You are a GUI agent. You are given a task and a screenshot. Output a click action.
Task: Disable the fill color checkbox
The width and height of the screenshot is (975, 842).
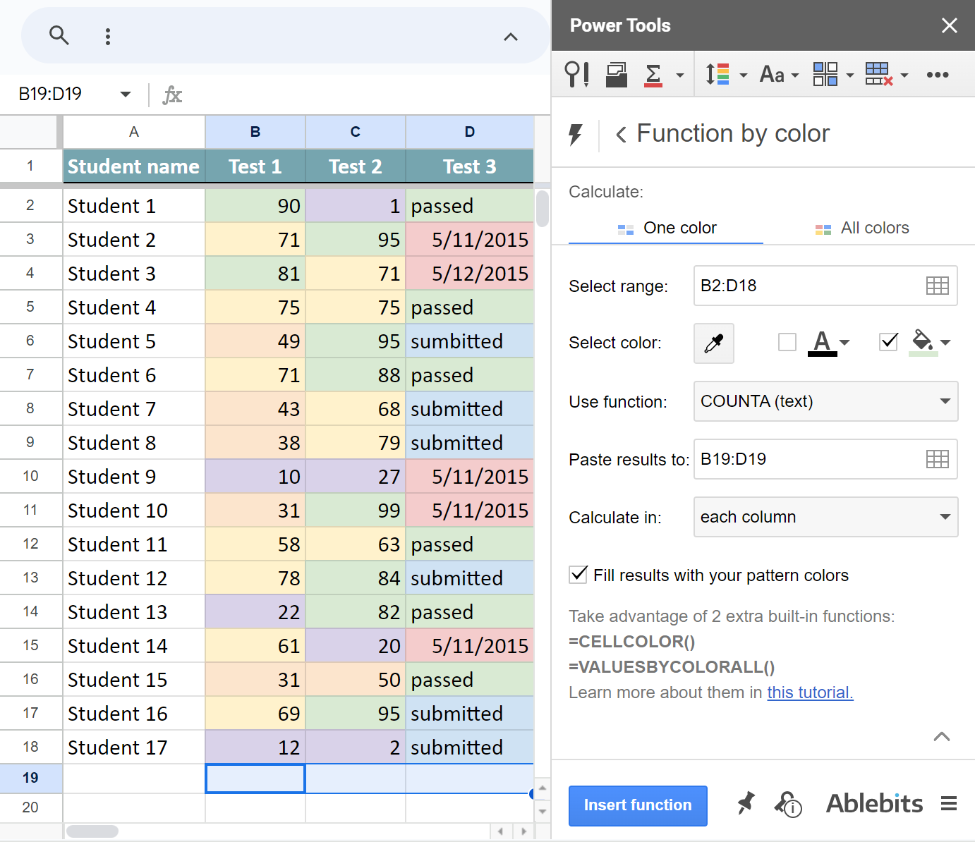pyautogui.click(x=888, y=342)
